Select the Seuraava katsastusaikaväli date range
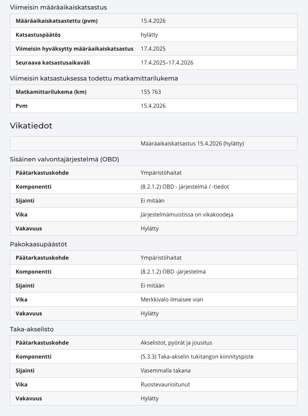The image size is (308, 416). 167,63
